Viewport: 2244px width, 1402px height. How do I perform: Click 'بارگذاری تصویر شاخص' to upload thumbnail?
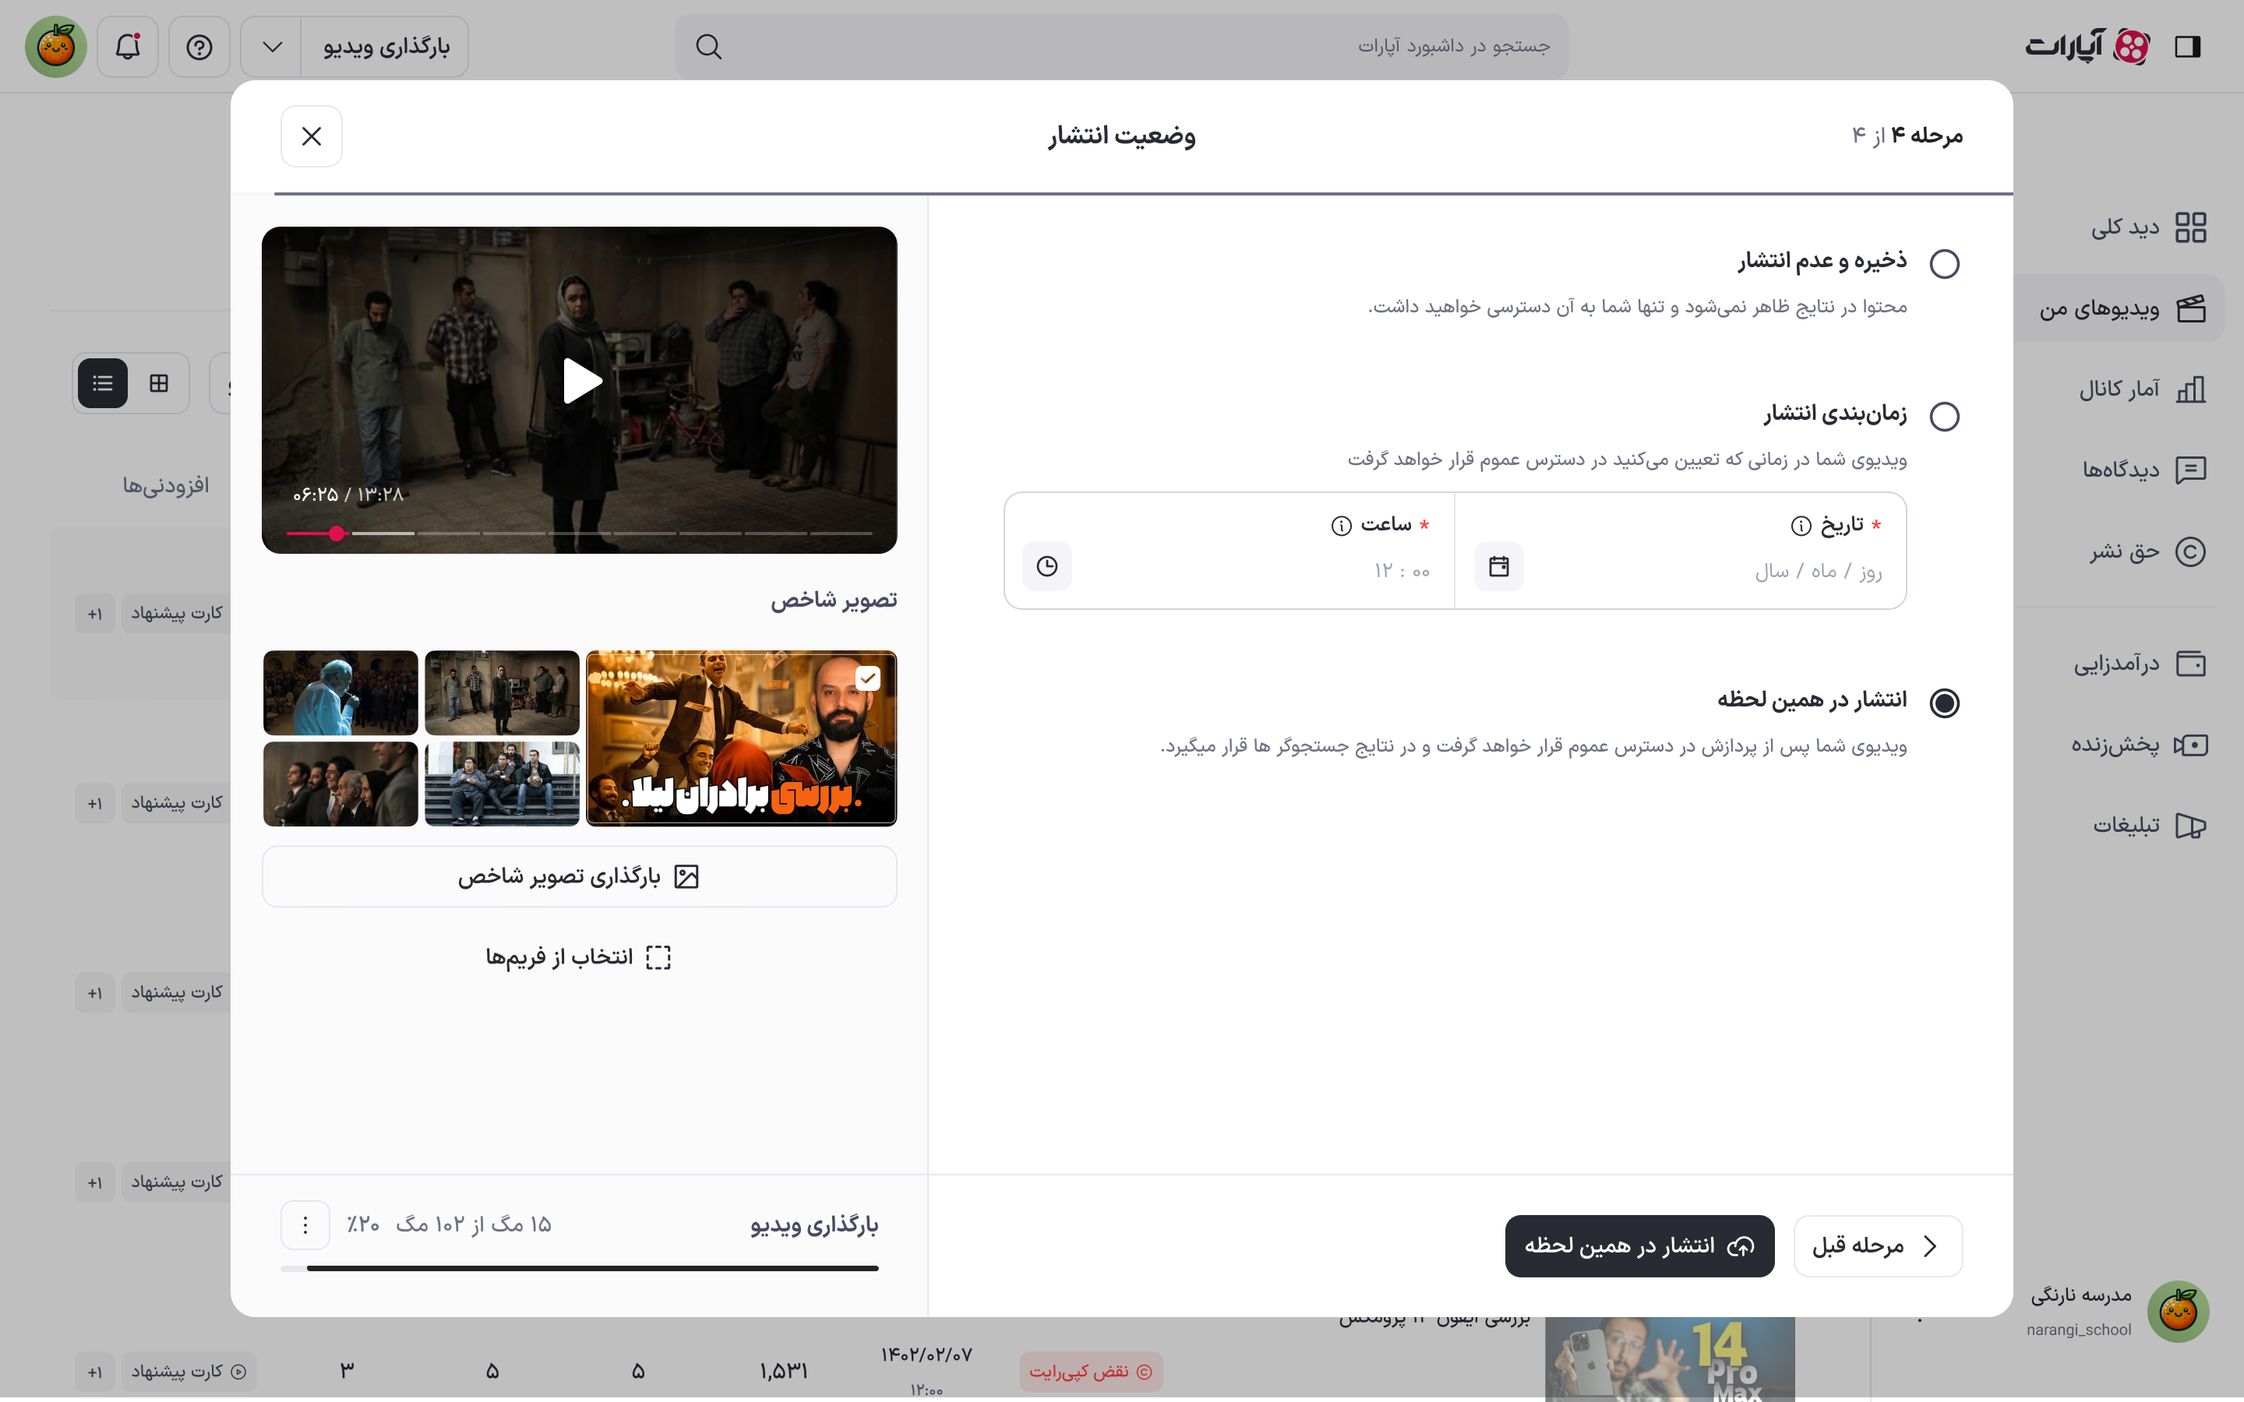pos(579,875)
